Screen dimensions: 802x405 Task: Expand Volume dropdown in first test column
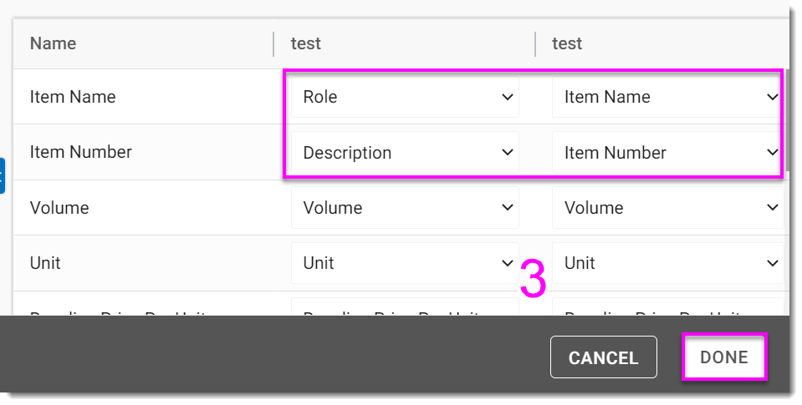(x=405, y=208)
